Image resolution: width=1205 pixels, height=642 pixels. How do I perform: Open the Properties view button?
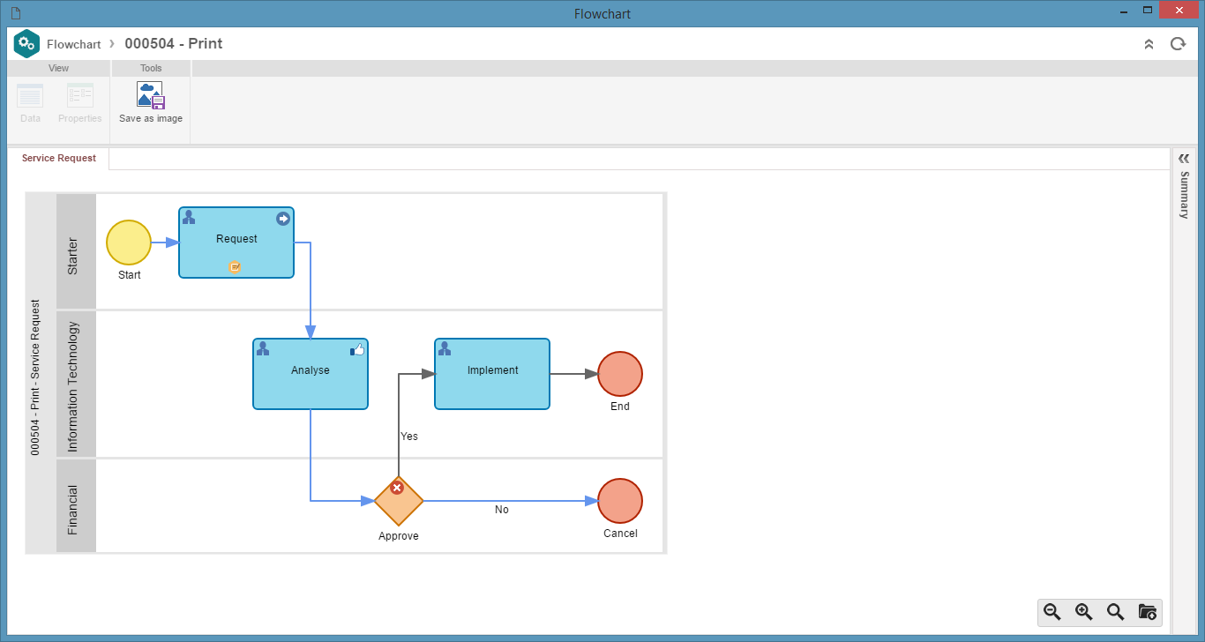coord(80,103)
